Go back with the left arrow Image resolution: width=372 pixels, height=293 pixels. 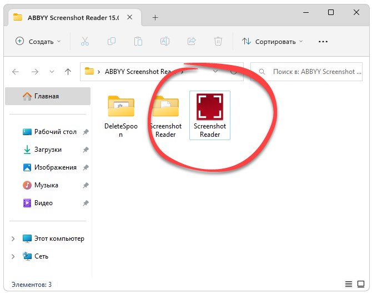16,72
